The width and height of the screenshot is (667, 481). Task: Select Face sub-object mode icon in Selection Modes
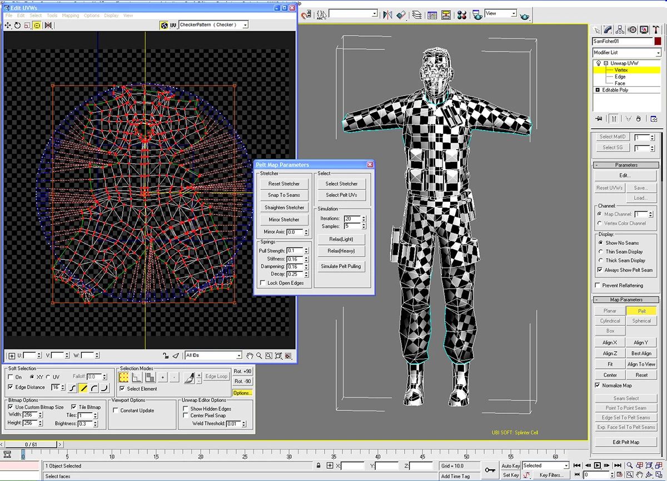pyautogui.click(x=150, y=377)
